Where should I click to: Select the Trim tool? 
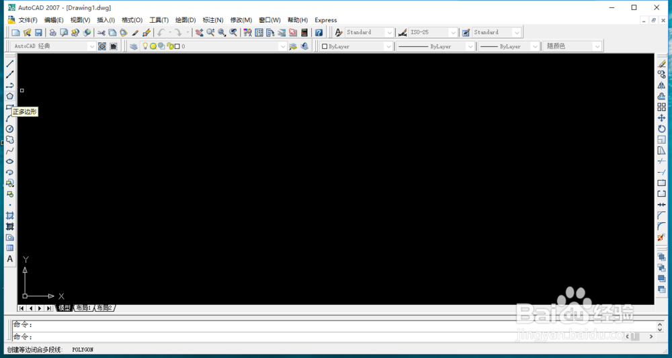662,161
